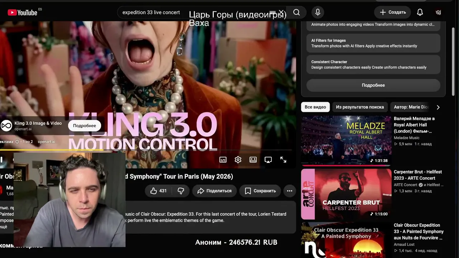The image size is (459, 258).
Task: Click the Kling 3.0 advertiser logo icon
Action: click(x=6, y=125)
